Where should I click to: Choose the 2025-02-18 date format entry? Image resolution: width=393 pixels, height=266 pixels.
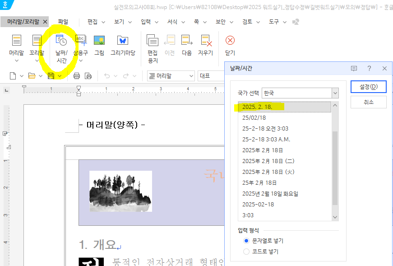pyautogui.click(x=258, y=204)
